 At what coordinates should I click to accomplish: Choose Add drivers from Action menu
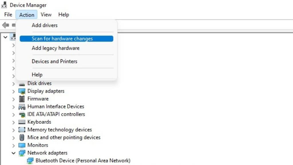click(45, 25)
